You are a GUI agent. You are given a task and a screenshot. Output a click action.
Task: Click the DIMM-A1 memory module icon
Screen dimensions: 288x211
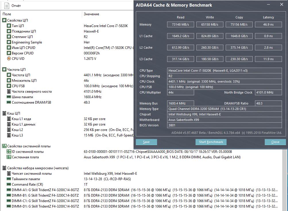point(9,190)
